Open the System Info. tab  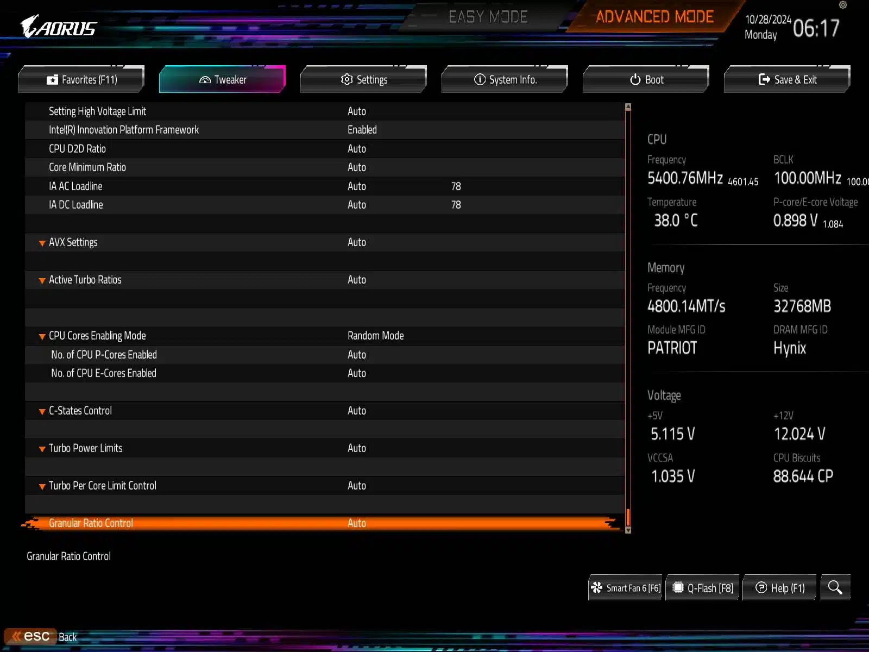505,79
